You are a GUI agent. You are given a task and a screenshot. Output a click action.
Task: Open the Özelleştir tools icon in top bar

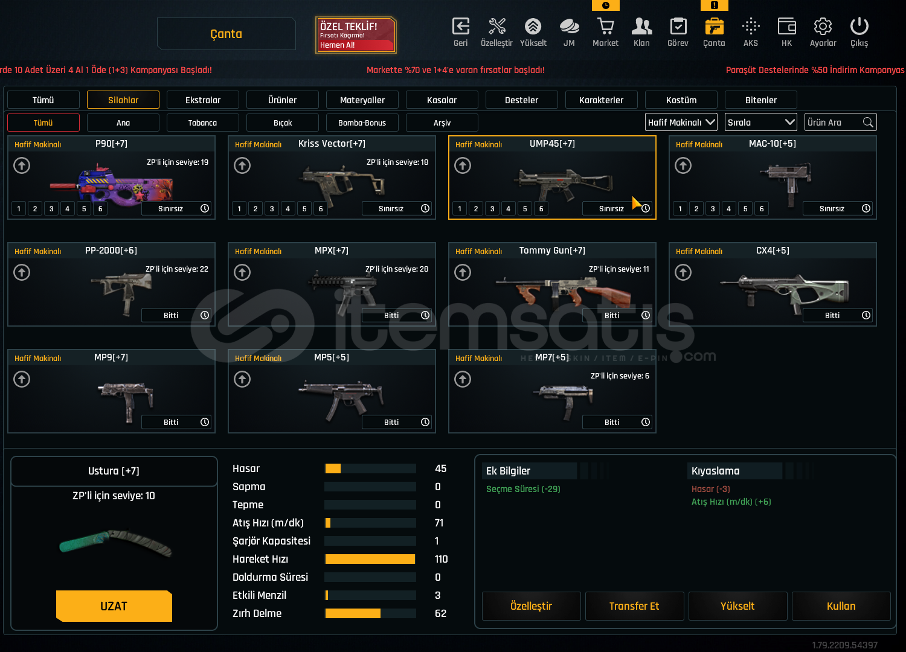coord(496,27)
